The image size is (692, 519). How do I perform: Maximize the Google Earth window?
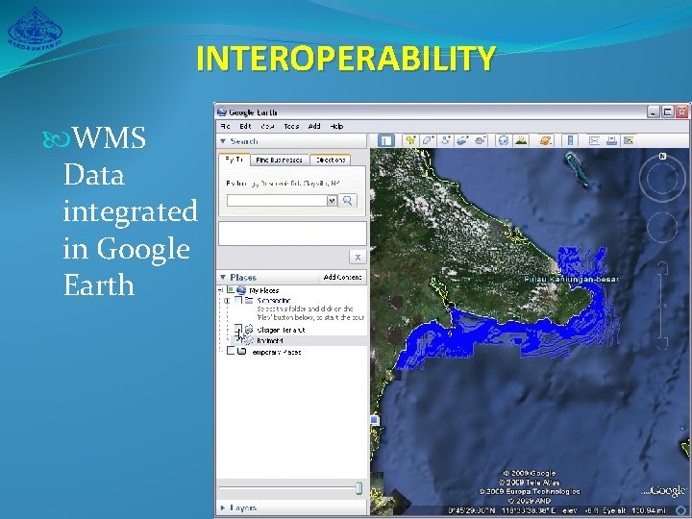click(x=667, y=112)
